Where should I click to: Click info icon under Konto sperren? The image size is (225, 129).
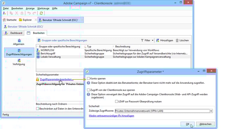coord(88,83)
